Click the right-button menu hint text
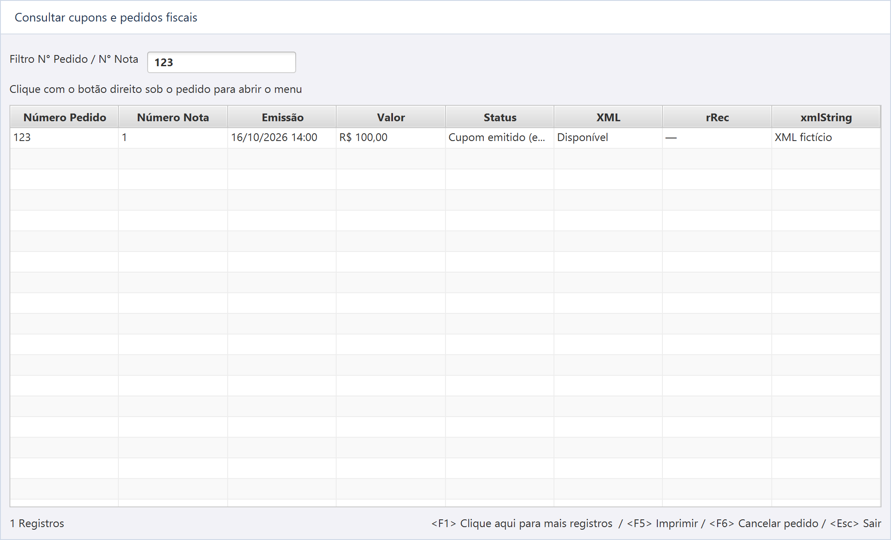Viewport: 891px width, 540px height. 156,89
